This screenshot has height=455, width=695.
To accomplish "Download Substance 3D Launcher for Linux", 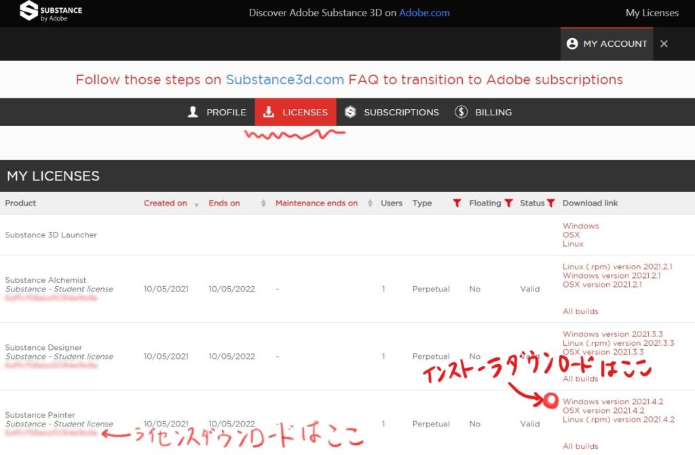I will (x=573, y=243).
